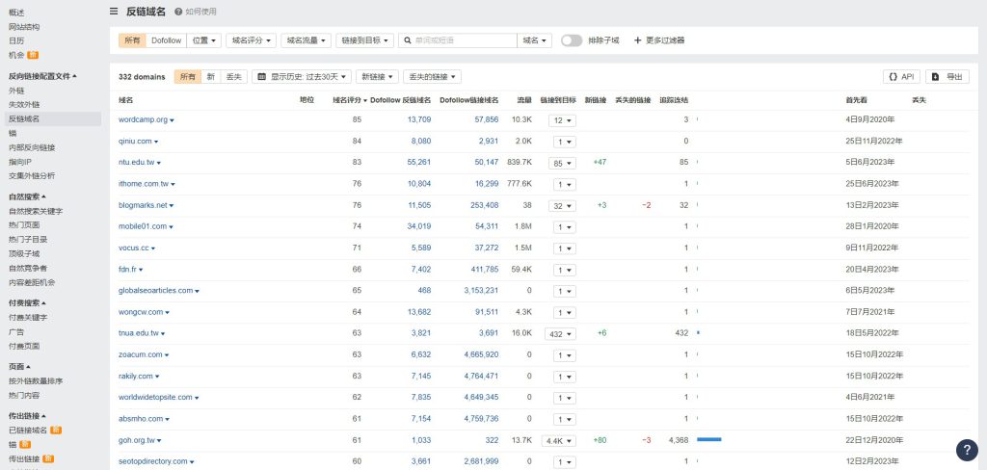Expand links dropdown 12 for wordcamp.org
Screen dimensions: 987x470
click(x=562, y=120)
